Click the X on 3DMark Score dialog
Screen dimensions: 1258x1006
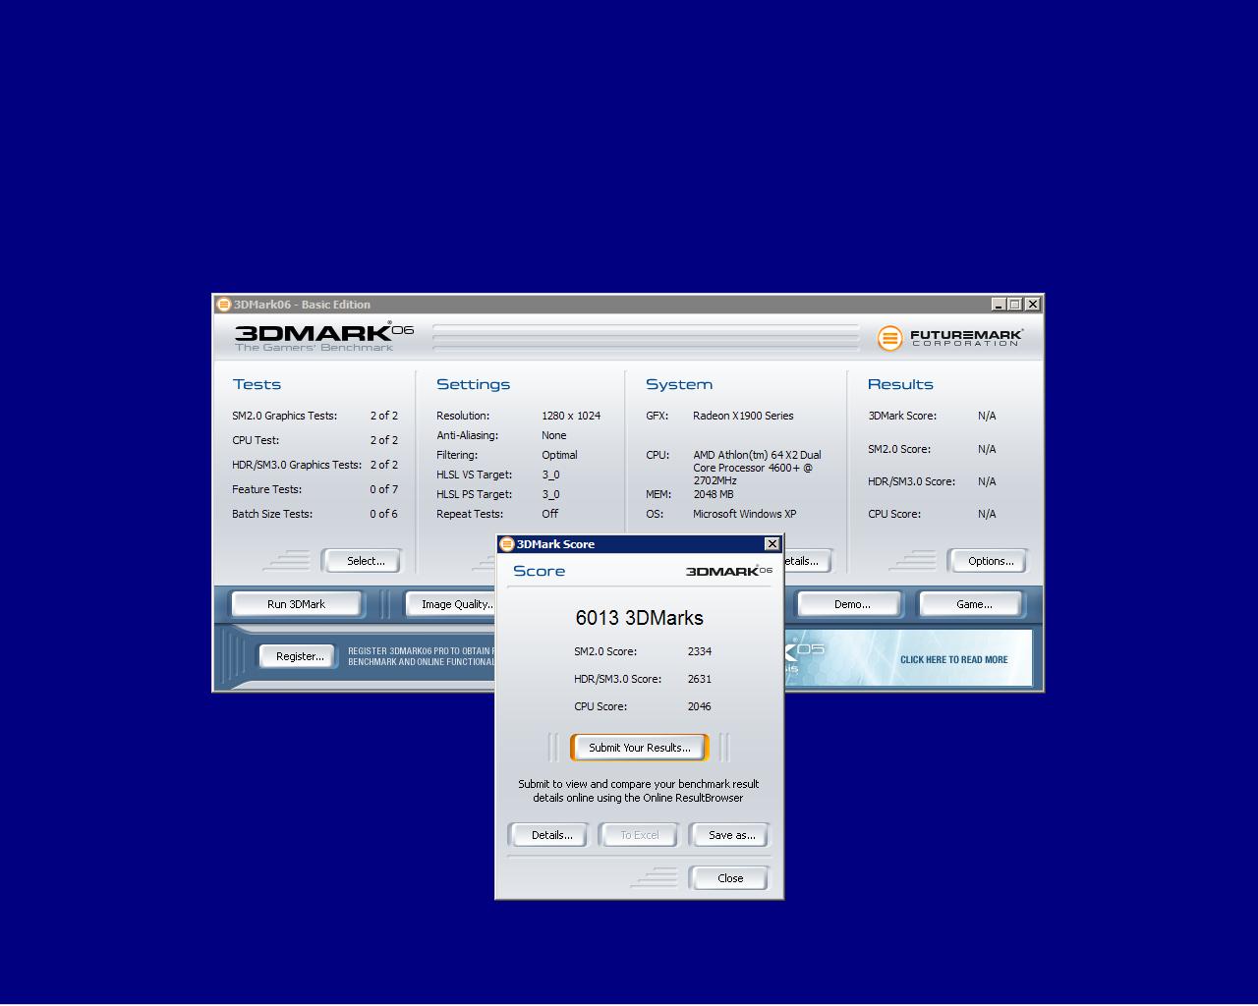(x=772, y=543)
